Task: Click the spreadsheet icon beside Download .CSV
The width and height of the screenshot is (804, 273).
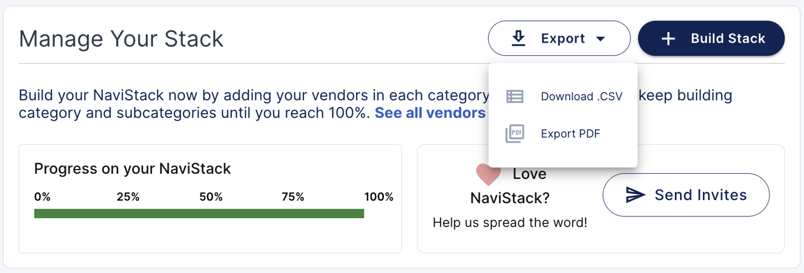Action: [x=515, y=96]
